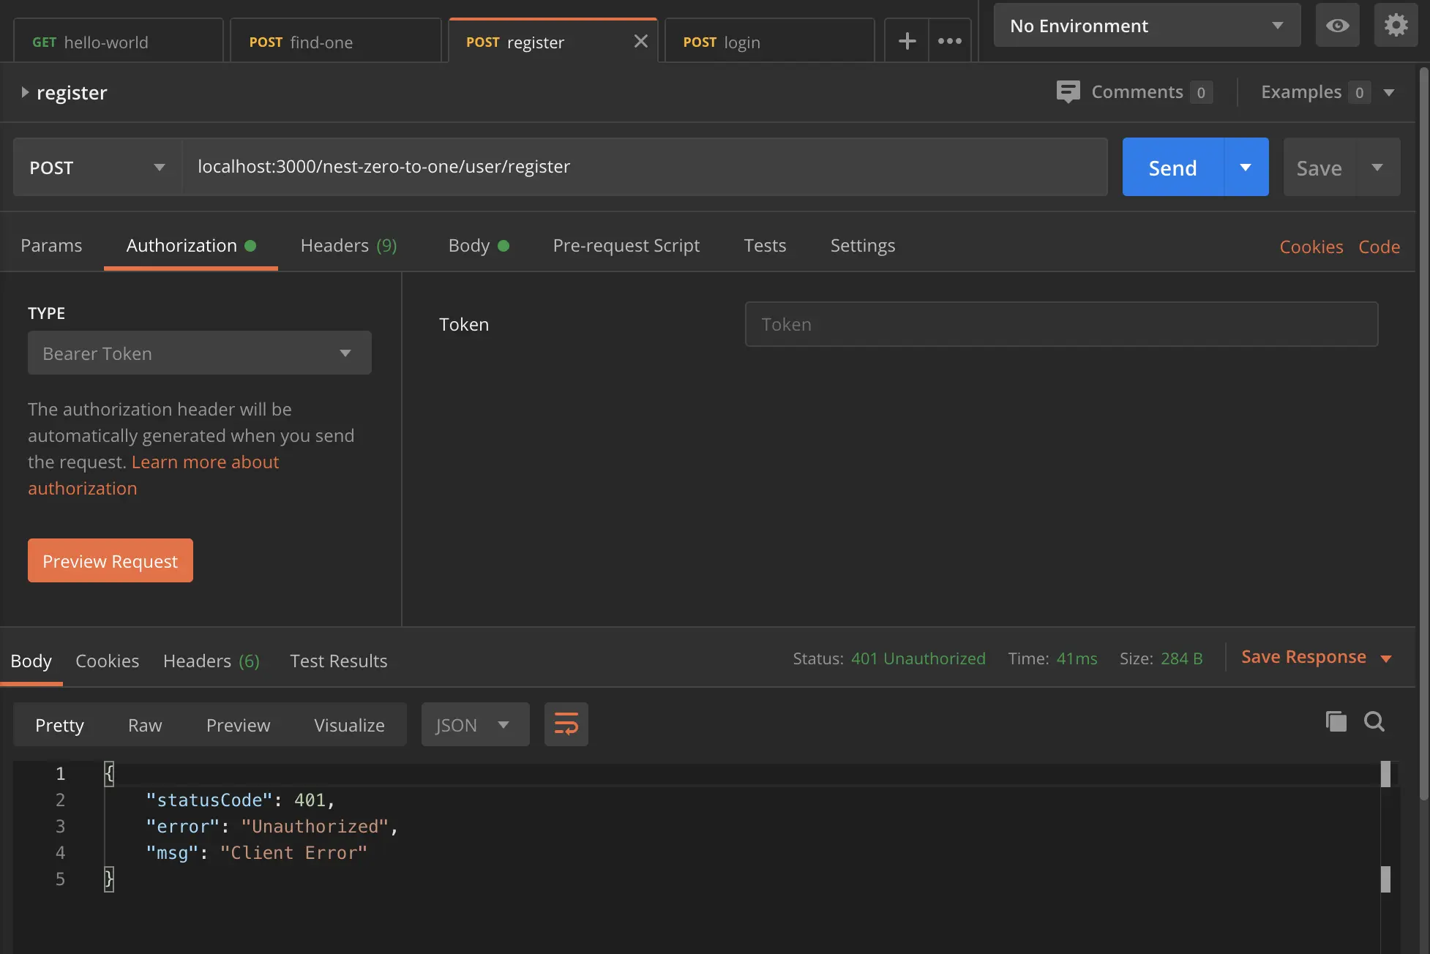Open manage environments gear icon
This screenshot has height=954, width=1430.
[1396, 26]
